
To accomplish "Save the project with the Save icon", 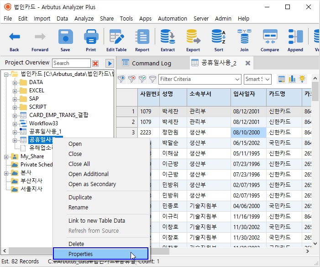I will coord(66,37).
